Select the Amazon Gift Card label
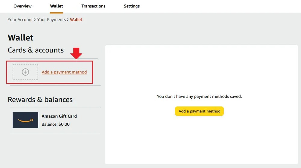The width and height of the screenshot is (301, 168). 59,116
